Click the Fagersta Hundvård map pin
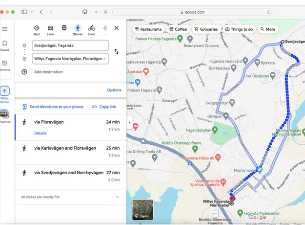The height and width of the screenshot is (225, 305). click(245, 61)
